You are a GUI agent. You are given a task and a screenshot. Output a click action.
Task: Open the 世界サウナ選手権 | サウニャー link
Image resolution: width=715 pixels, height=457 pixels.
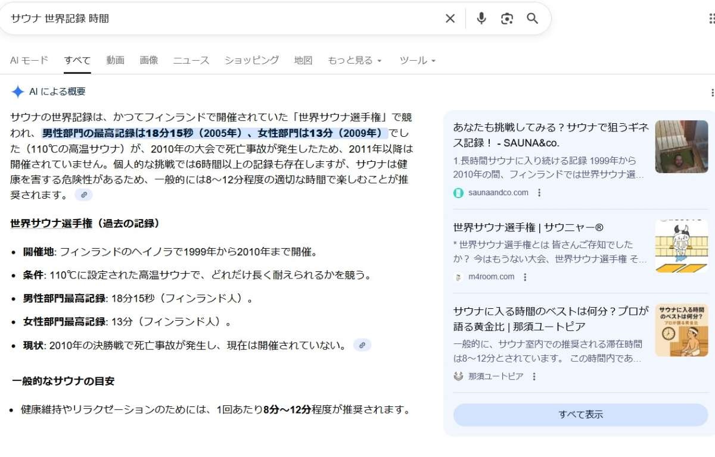click(x=528, y=227)
